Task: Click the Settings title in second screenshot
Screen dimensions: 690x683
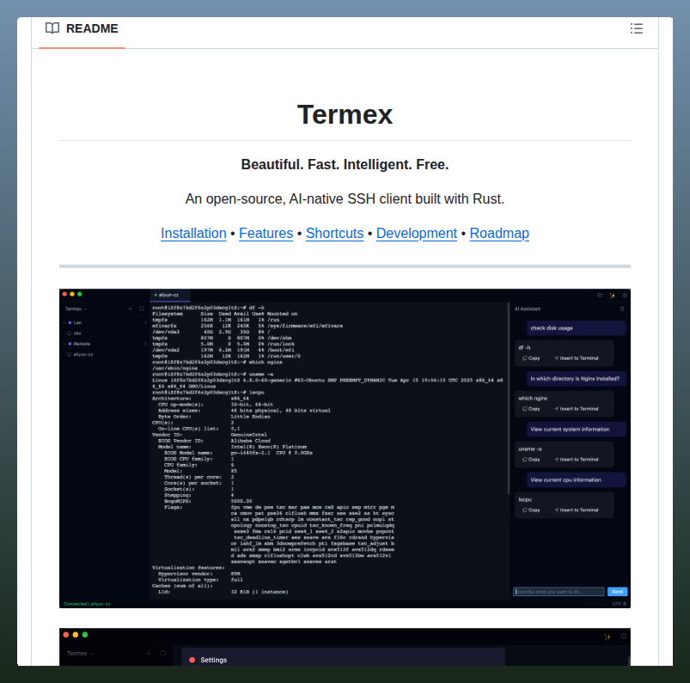Action: [213, 660]
